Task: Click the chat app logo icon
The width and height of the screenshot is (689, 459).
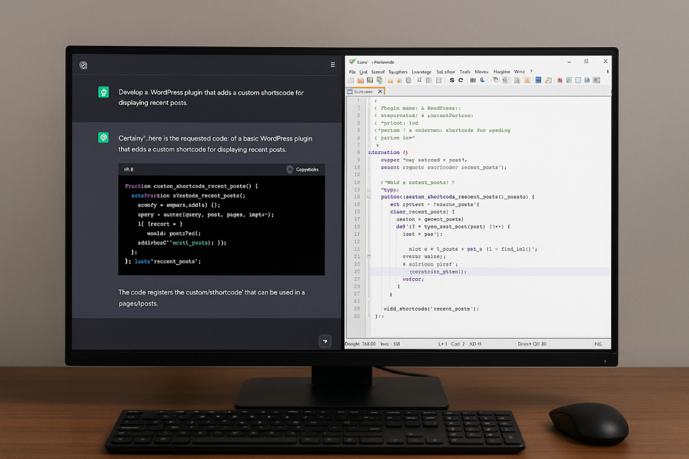Action: [x=83, y=65]
